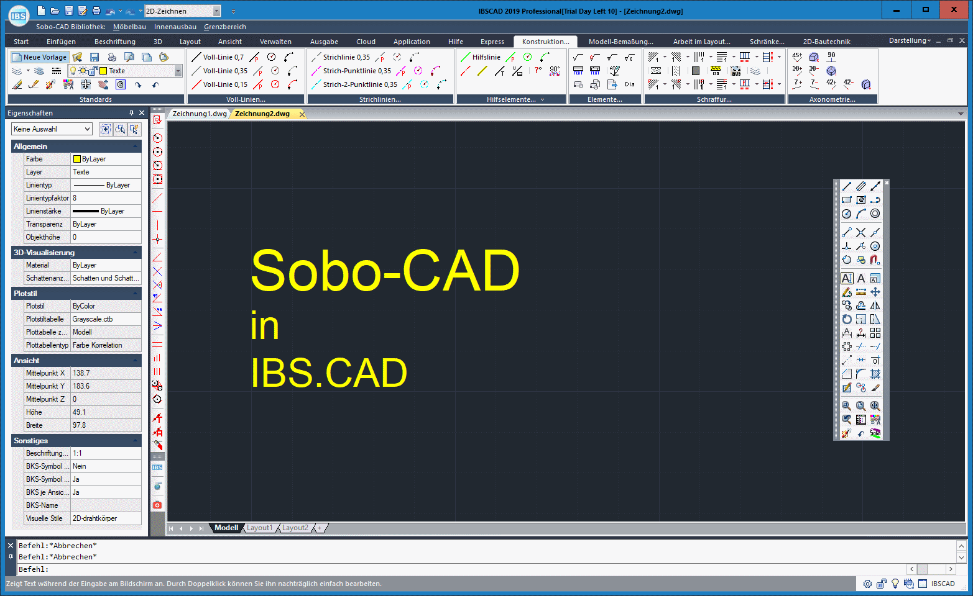The width and height of the screenshot is (973, 596).
Task: Click the solid gray fill hatch icon
Action: click(x=696, y=71)
